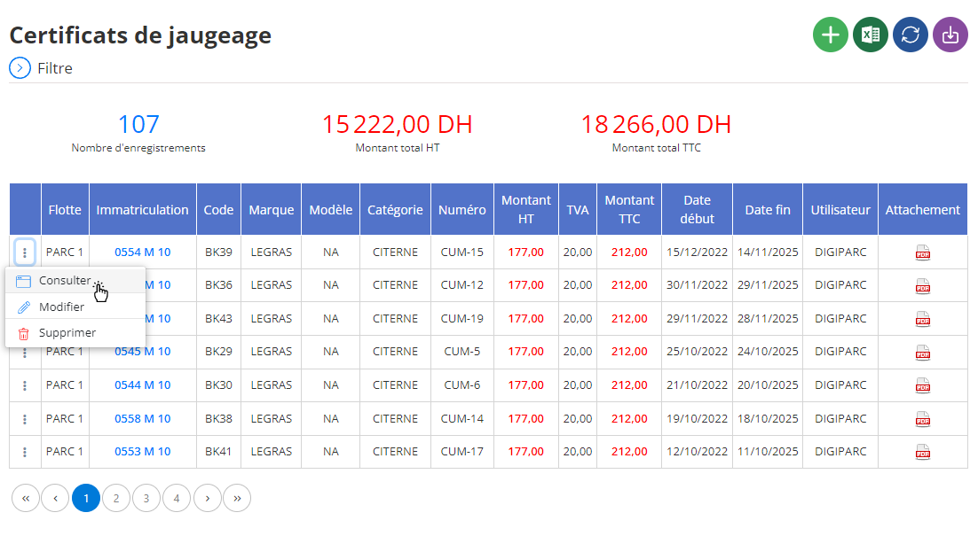Open vehicle link 0558 M 10
Viewport: 978px width, 536px height.
[142, 419]
